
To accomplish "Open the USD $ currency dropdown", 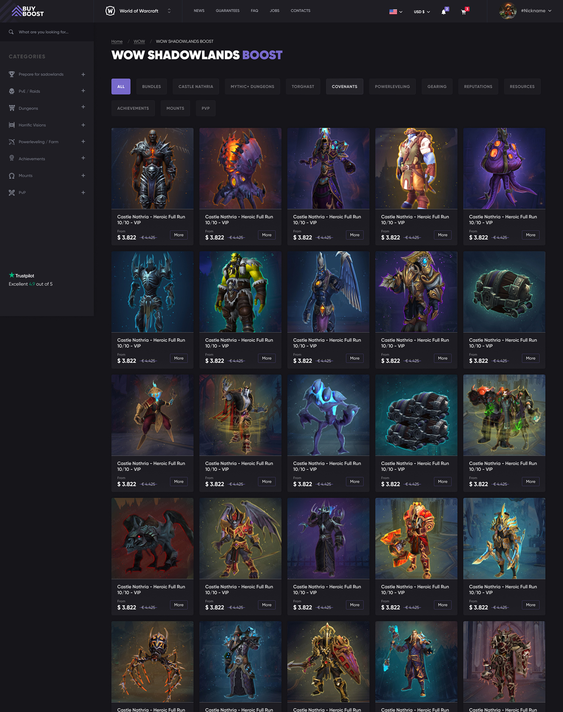I will coord(422,12).
